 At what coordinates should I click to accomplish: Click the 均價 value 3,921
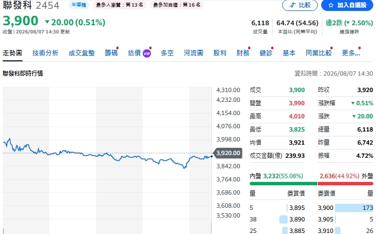[296, 142]
